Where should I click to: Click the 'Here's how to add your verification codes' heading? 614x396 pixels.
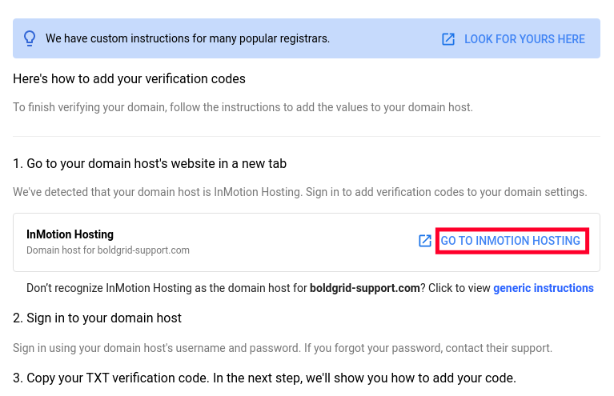[x=129, y=79]
